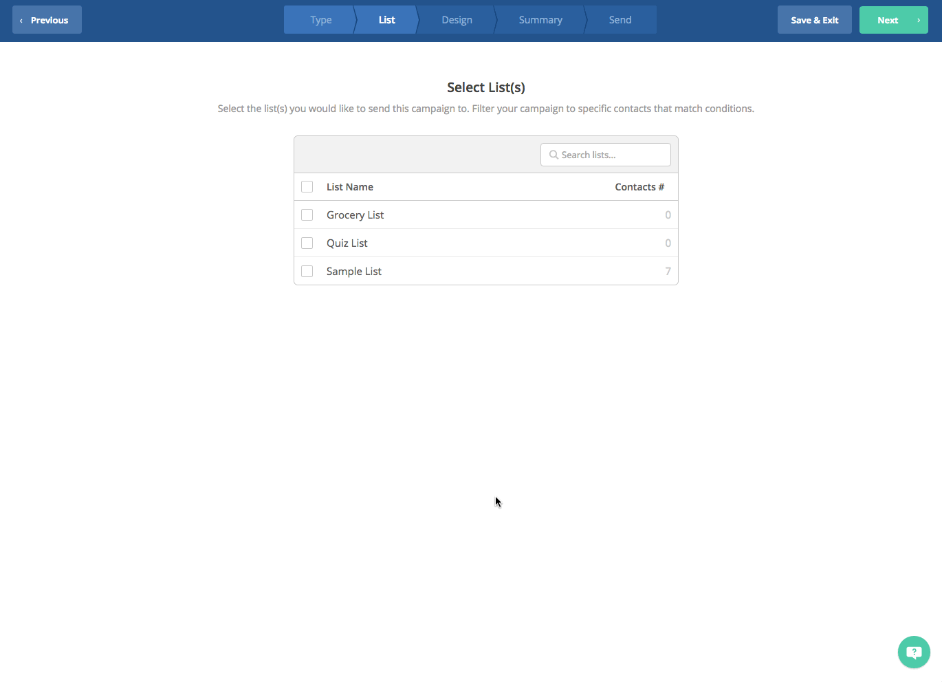Sort by the Contacts # column header

(639, 187)
